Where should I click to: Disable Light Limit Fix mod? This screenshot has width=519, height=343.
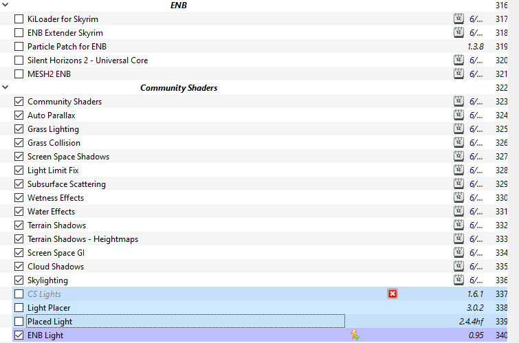(x=19, y=170)
